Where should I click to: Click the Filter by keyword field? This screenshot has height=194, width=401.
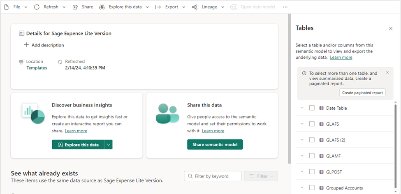(213, 176)
